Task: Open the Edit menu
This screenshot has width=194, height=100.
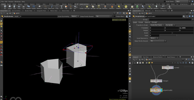Action: coord(6,2)
